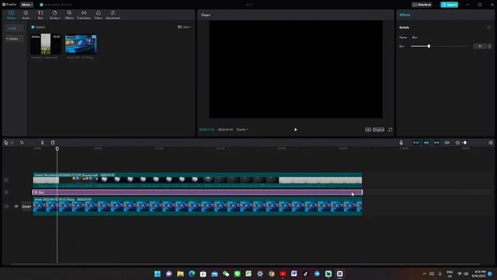
Task: Select the purple Blur effect clip
Action: point(197,192)
